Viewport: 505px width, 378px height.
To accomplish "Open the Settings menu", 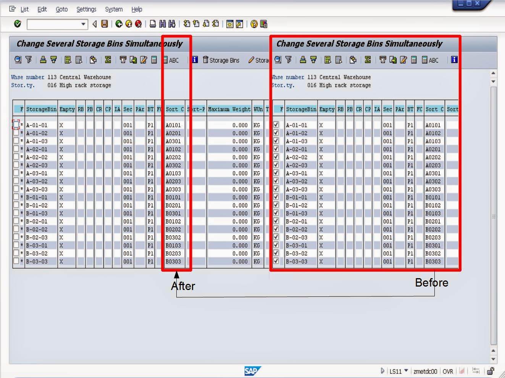I will click(86, 9).
